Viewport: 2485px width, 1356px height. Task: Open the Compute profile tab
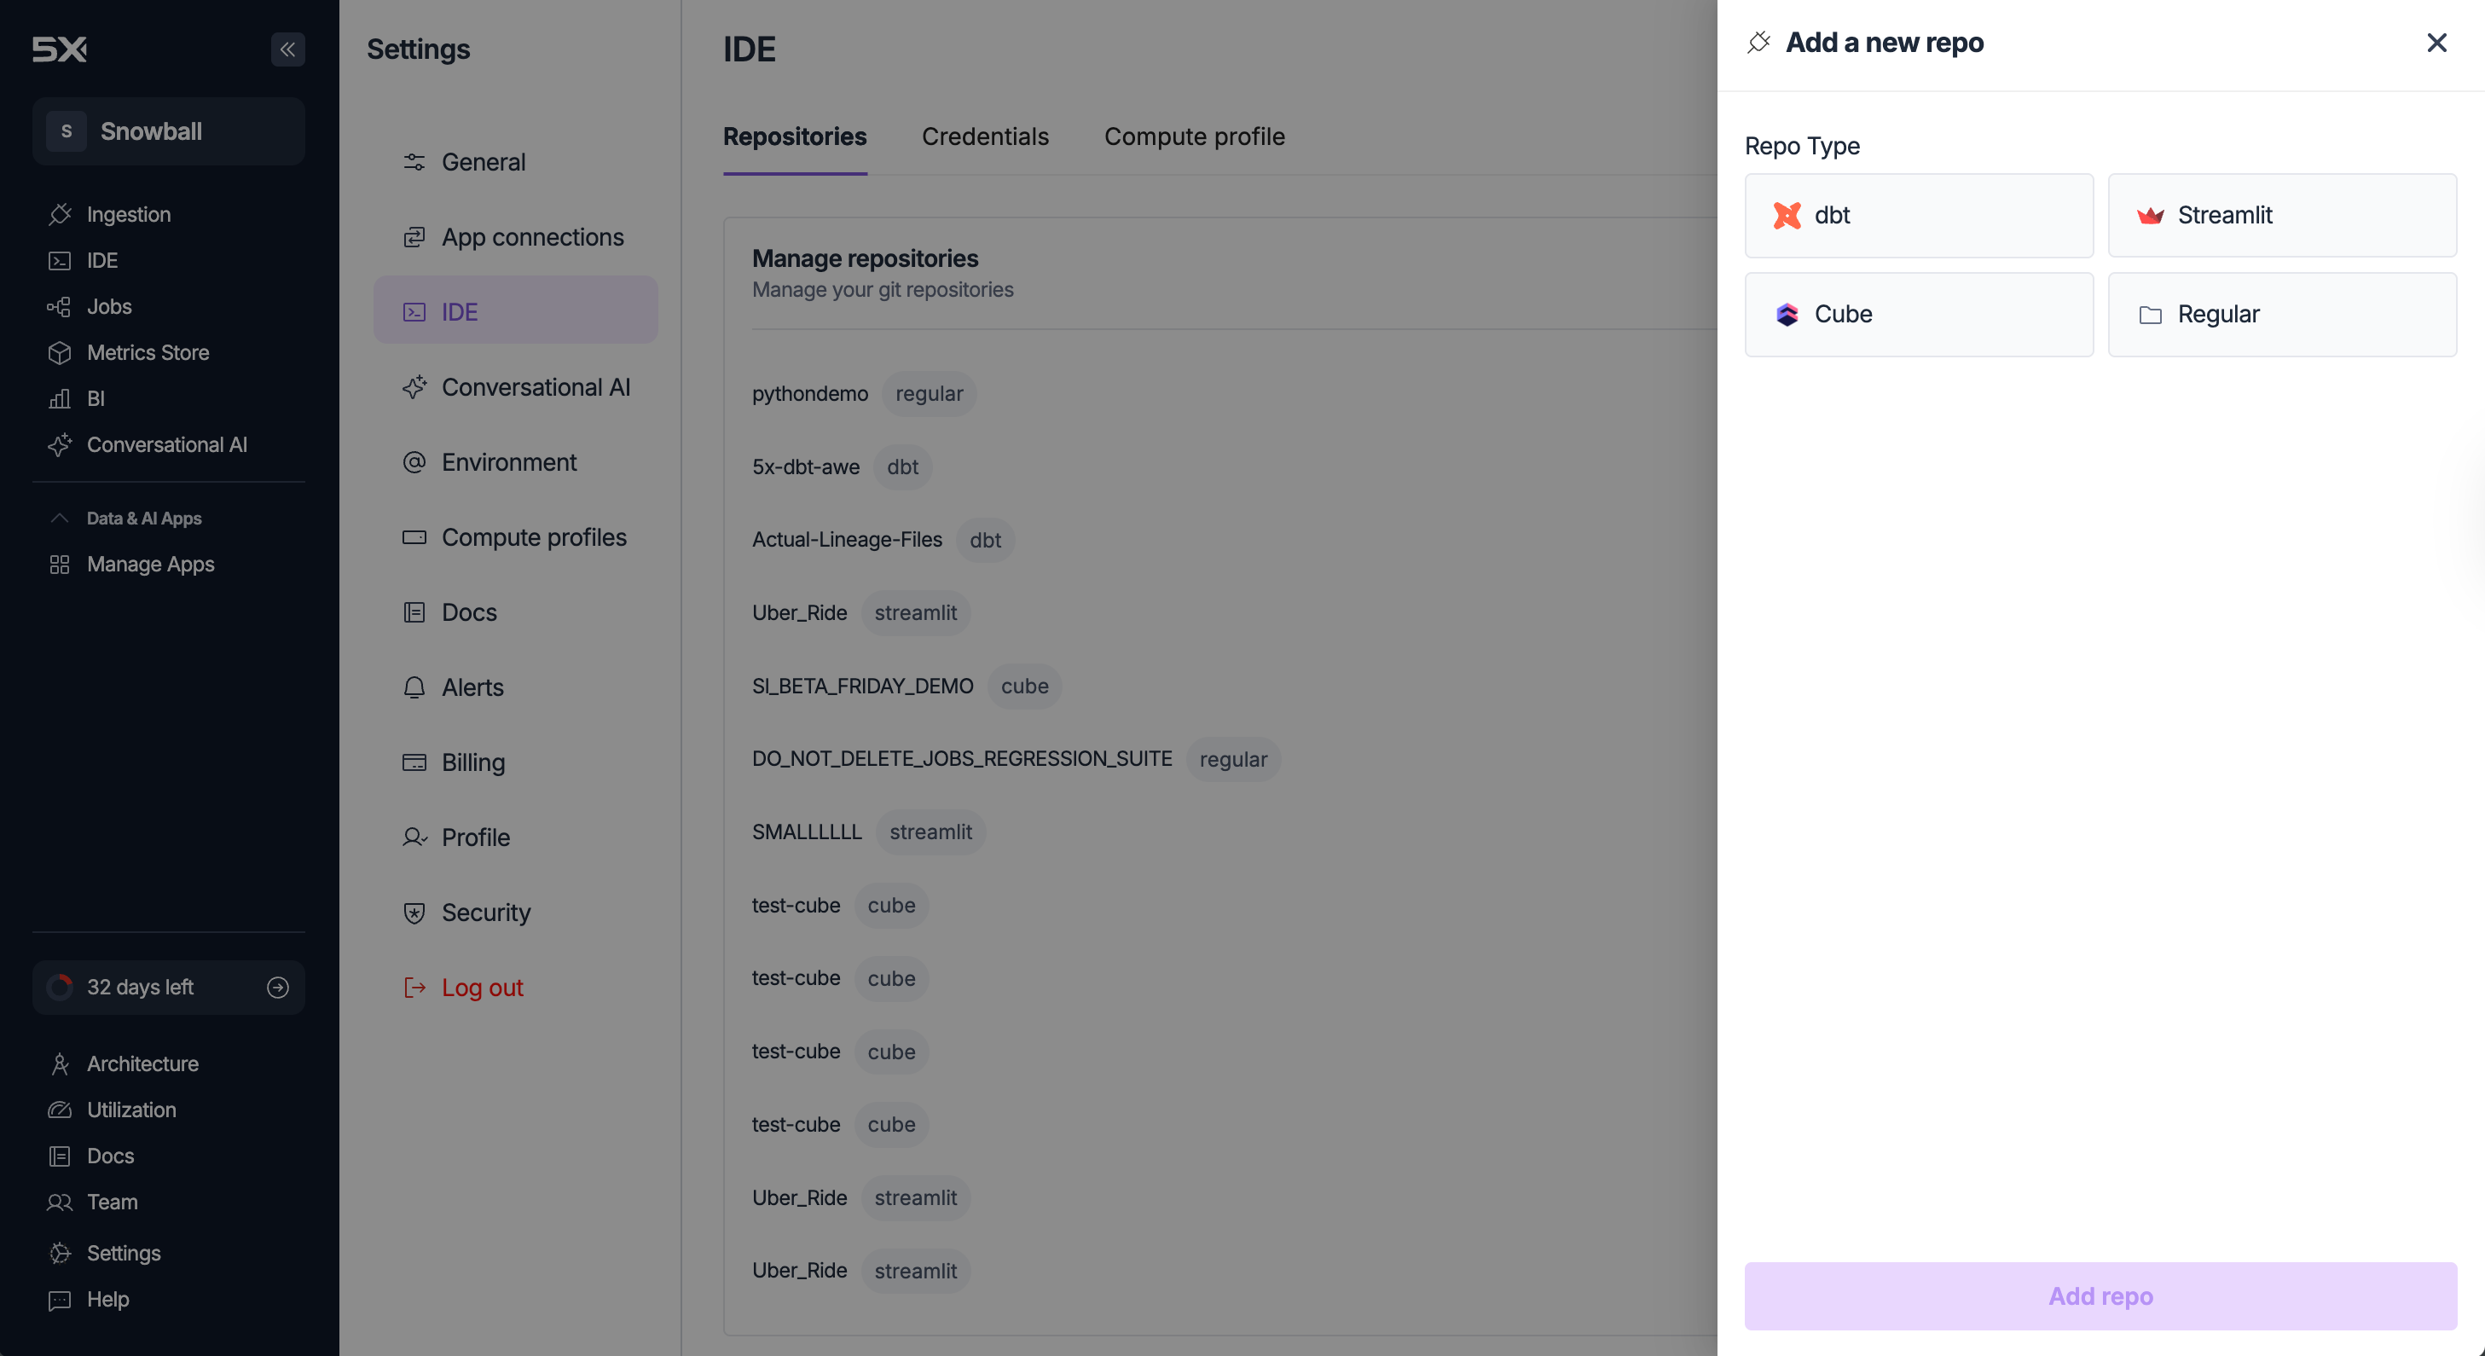(1194, 137)
